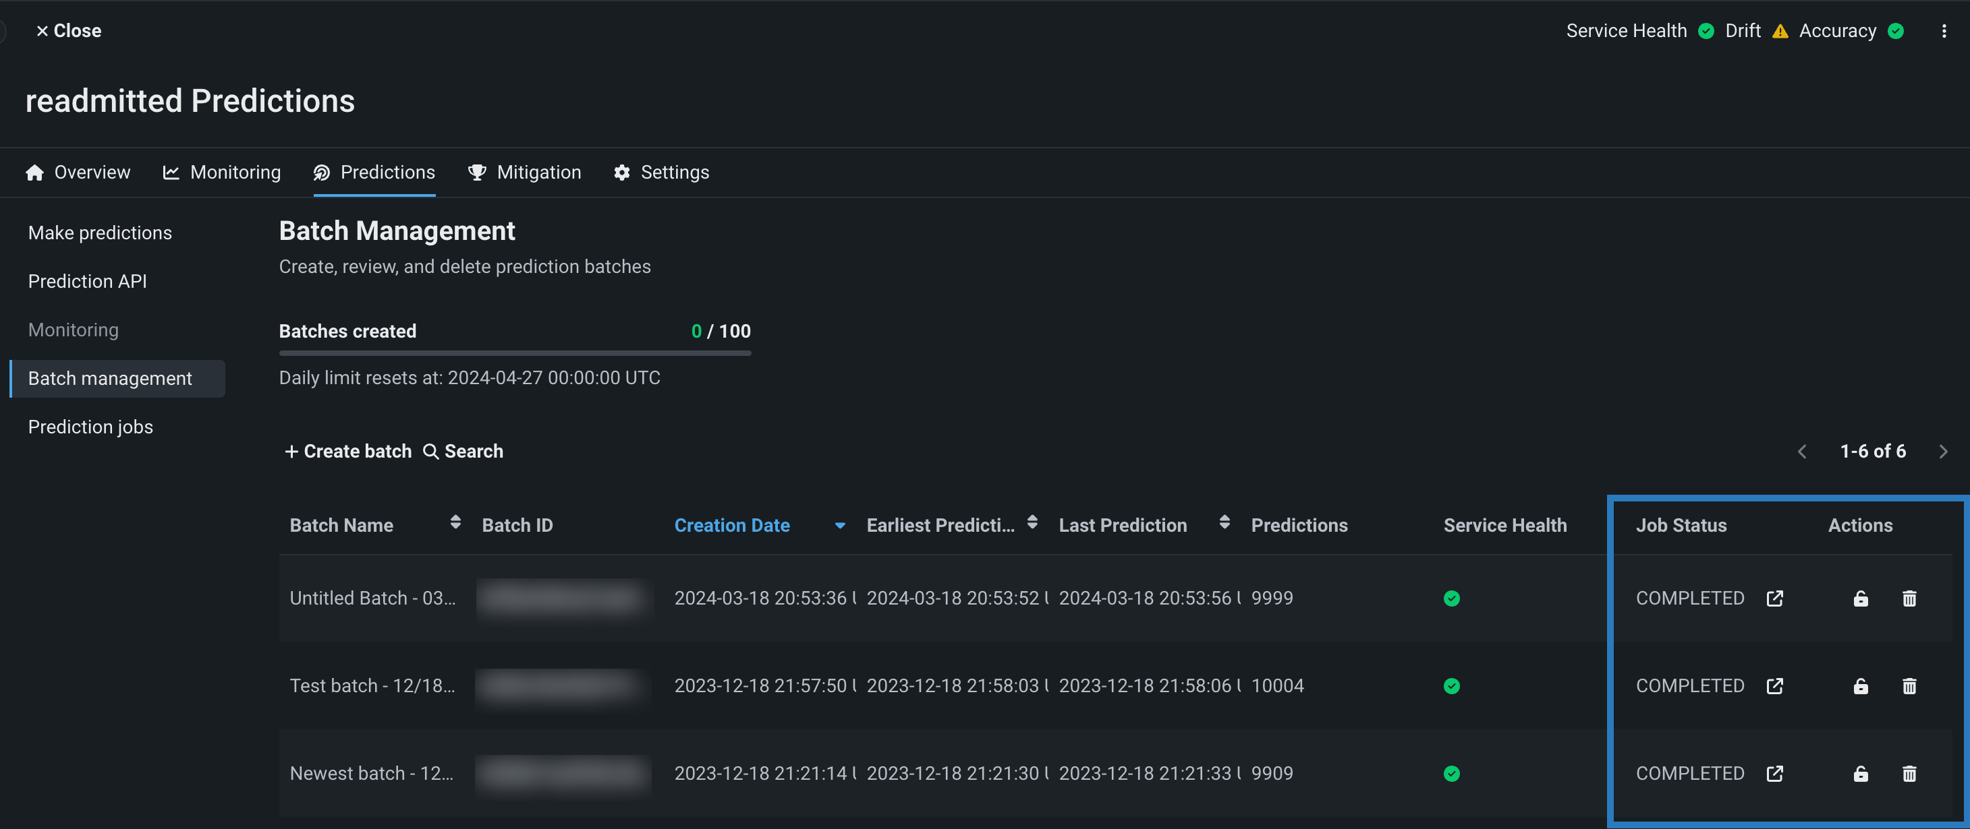Delete the Test batch row
Viewport: 1970px width, 829px height.
(1909, 686)
